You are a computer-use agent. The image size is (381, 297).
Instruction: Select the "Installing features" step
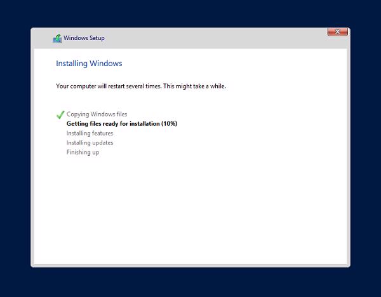[90, 134]
